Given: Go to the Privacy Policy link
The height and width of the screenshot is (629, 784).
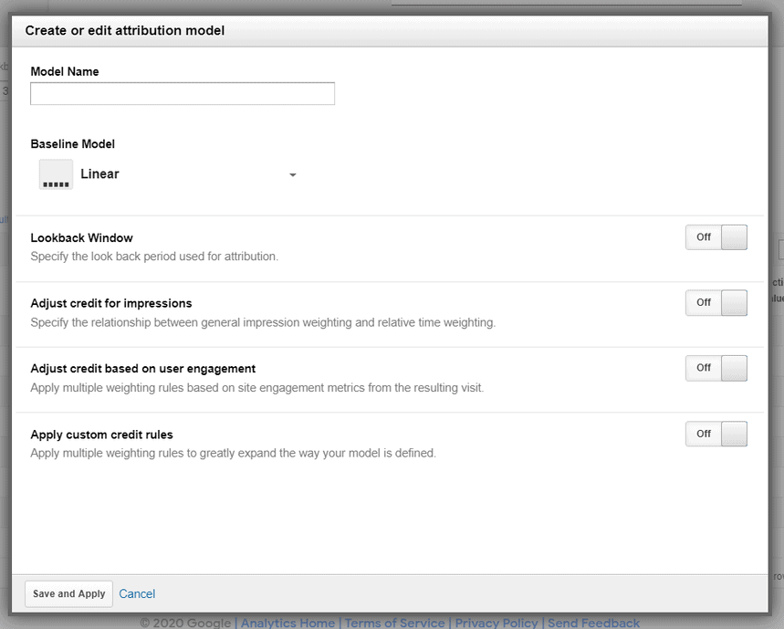Looking at the screenshot, I should [x=497, y=623].
